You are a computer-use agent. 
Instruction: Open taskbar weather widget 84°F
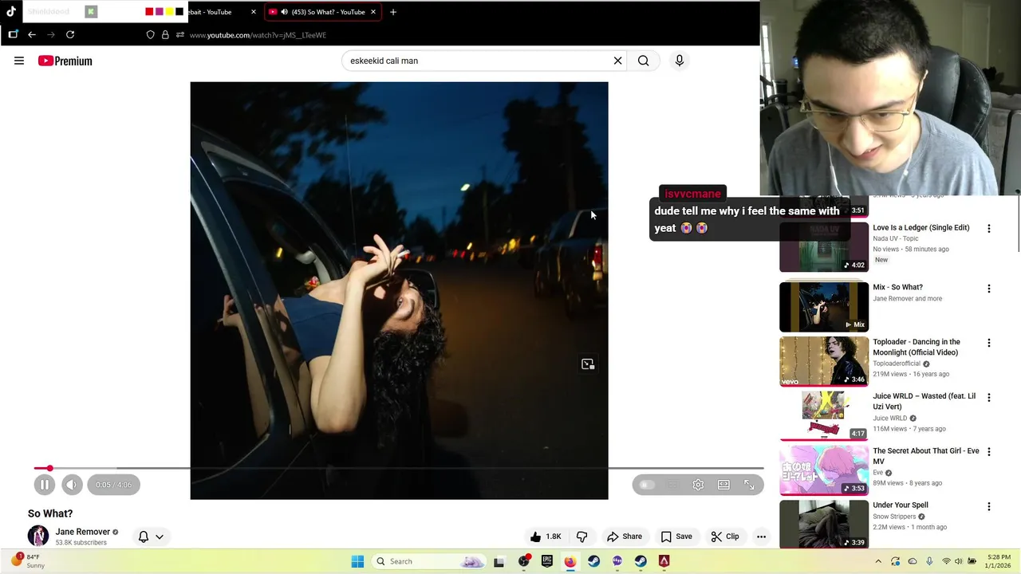pos(28,561)
